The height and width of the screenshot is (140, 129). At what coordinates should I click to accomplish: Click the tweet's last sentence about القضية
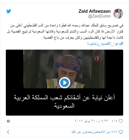[62, 37]
